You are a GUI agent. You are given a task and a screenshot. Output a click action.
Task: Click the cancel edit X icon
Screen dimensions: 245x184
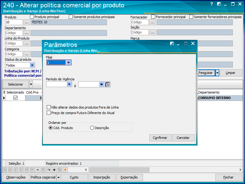43,170
